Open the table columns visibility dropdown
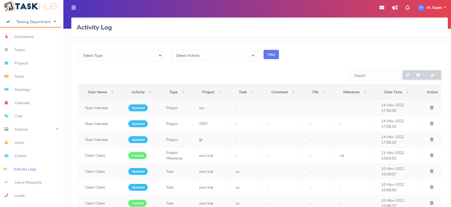This screenshot has width=451, height=207. point(420,75)
